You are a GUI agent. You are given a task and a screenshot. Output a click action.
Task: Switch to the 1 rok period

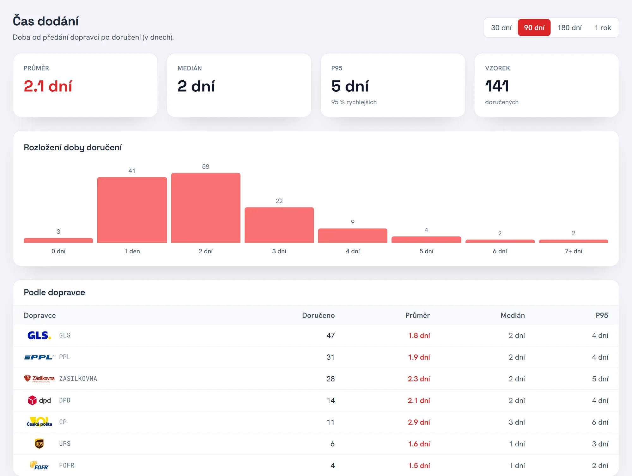tap(603, 28)
